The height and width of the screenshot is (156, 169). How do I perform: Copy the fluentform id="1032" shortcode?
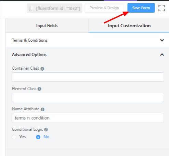pyautogui.click(x=54, y=8)
